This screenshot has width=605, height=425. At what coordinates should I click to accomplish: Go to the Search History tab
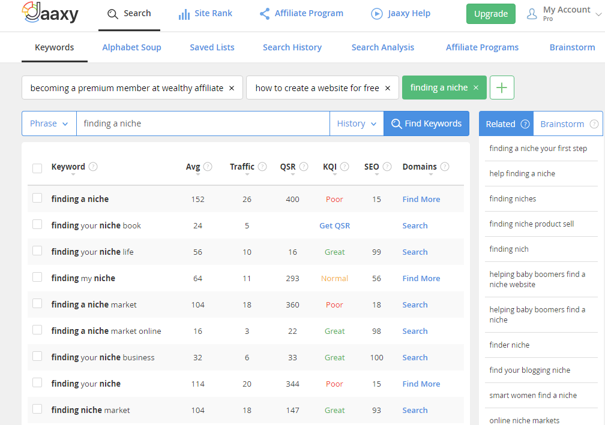[x=292, y=47]
